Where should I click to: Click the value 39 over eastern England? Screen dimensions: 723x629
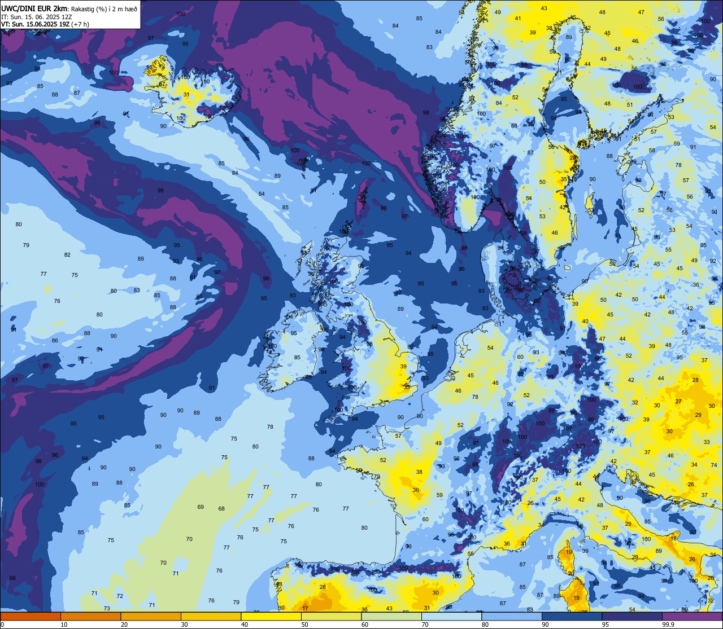tap(403, 366)
